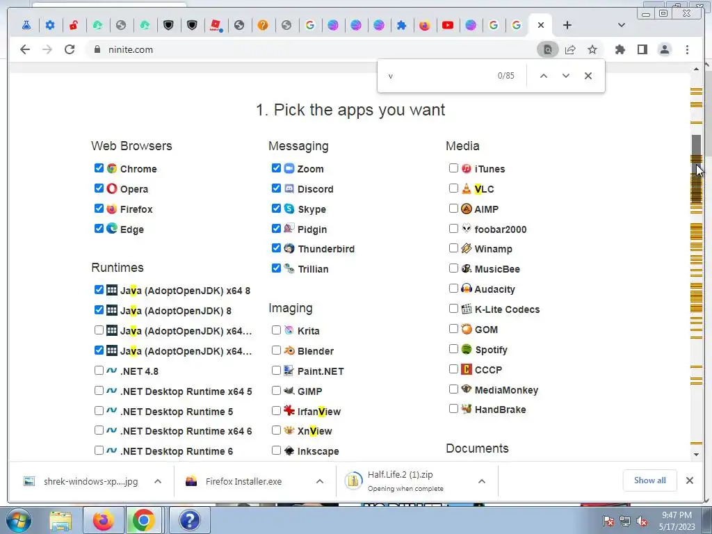Open the orange question mark tab
712x534 pixels.
coord(263,25)
